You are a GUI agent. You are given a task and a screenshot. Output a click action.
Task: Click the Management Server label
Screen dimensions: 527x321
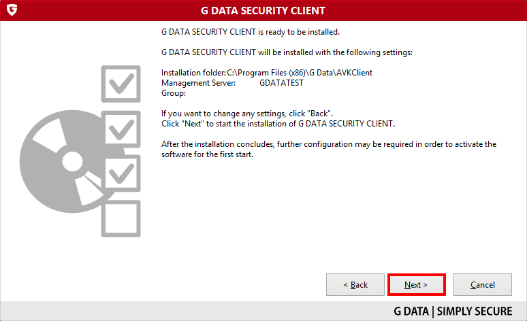click(x=198, y=83)
